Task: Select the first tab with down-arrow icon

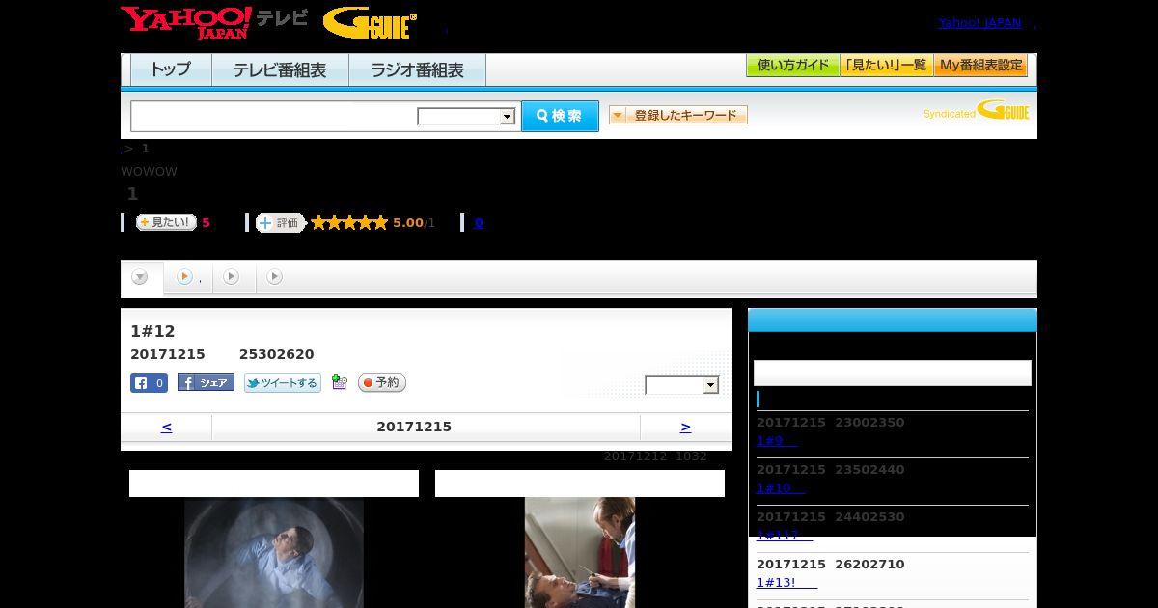Action: [x=141, y=278]
